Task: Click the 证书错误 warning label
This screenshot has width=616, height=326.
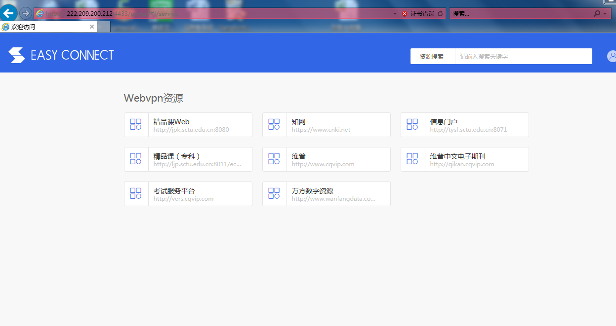Action: [422, 14]
